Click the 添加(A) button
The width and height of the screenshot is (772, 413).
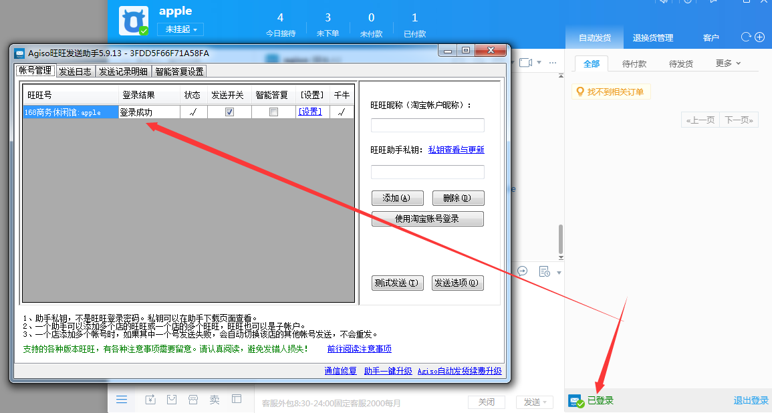click(x=397, y=198)
